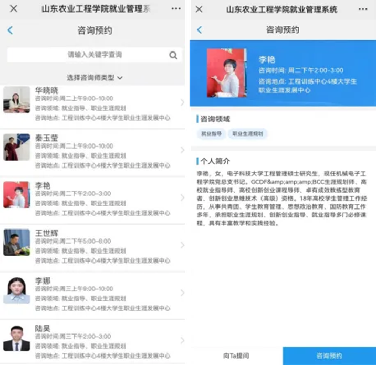This screenshot has height=365, width=376.
Task: Go back from 李艳 detail page
Action: [199, 30]
